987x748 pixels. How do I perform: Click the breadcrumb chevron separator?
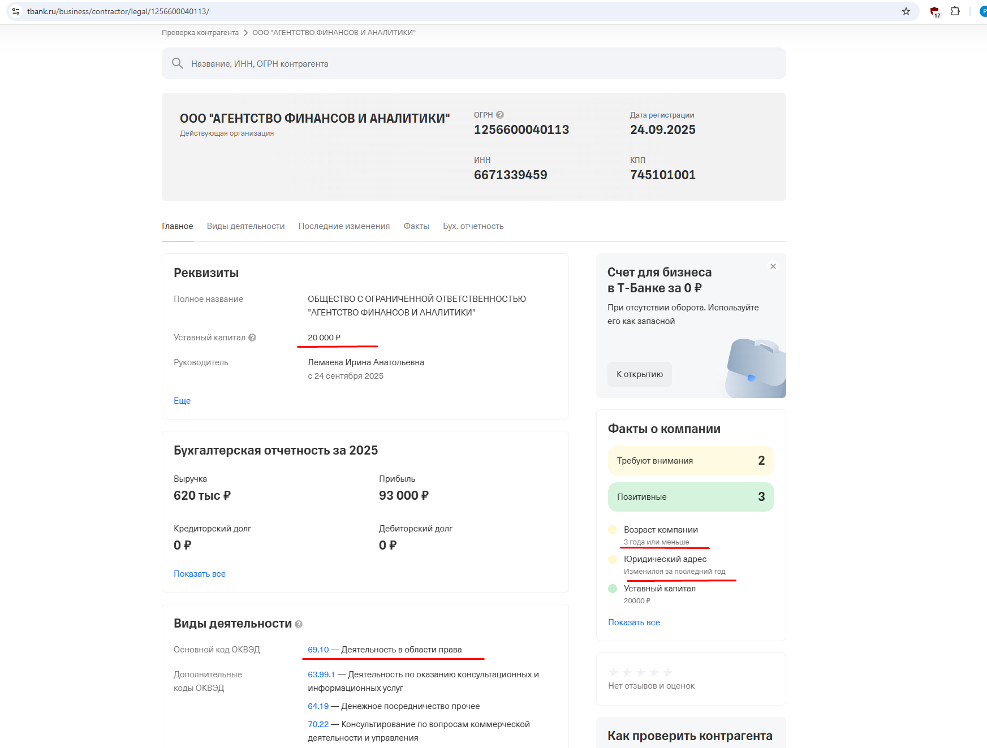245,33
